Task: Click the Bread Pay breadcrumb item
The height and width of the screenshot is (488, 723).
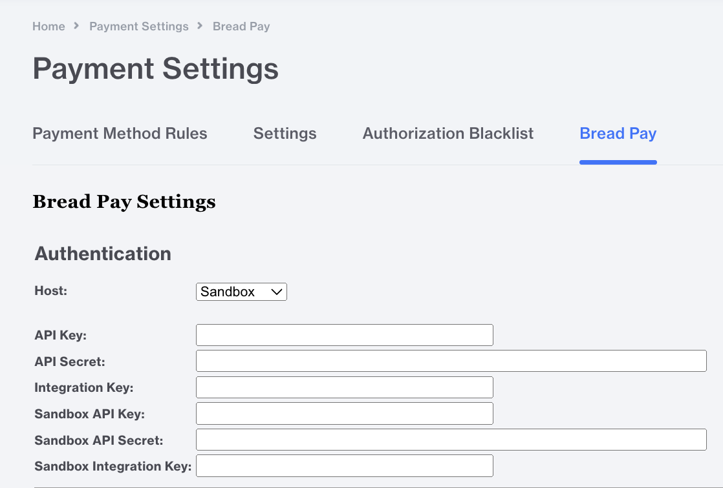Action: (x=241, y=26)
